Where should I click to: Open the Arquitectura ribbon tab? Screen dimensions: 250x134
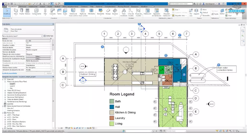tap(12, 7)
